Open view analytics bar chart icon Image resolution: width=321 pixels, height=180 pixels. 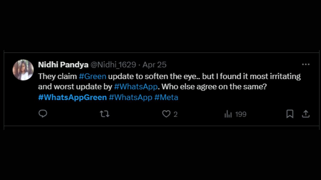point(228,114)
